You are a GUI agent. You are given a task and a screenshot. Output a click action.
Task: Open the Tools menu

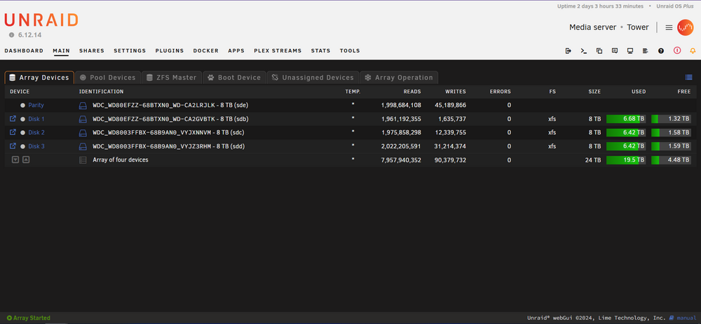point(350,51)
